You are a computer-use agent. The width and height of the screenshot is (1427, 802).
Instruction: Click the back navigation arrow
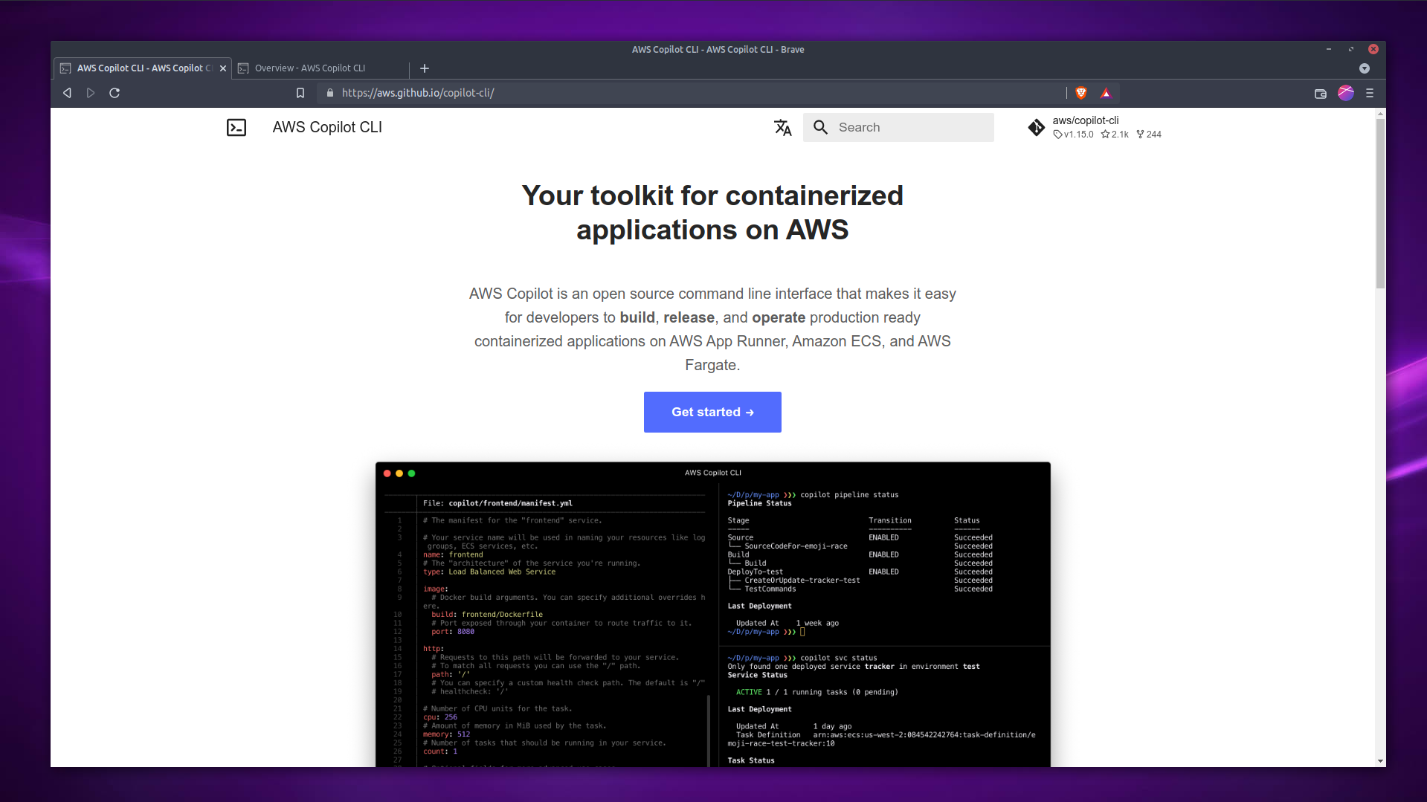coord(67,93)
